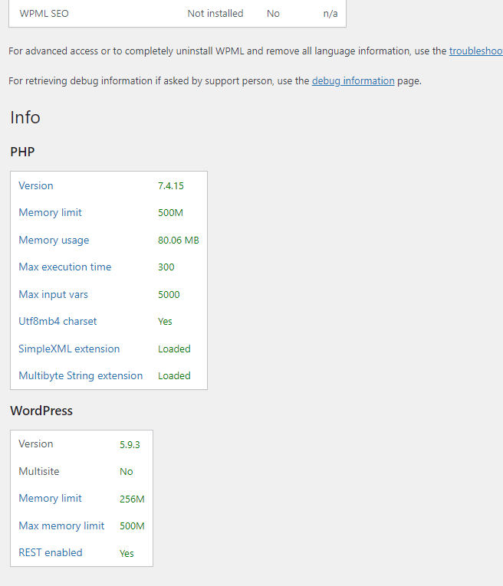Image resolution: width=503 pixels, height=586 pixels.
Task: Click the PHP section heading
Action: click(x=22, y=152)
